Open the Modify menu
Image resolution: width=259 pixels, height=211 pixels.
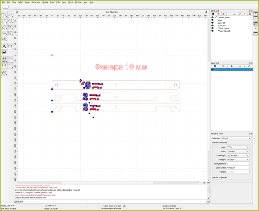(x=45, y=2)
